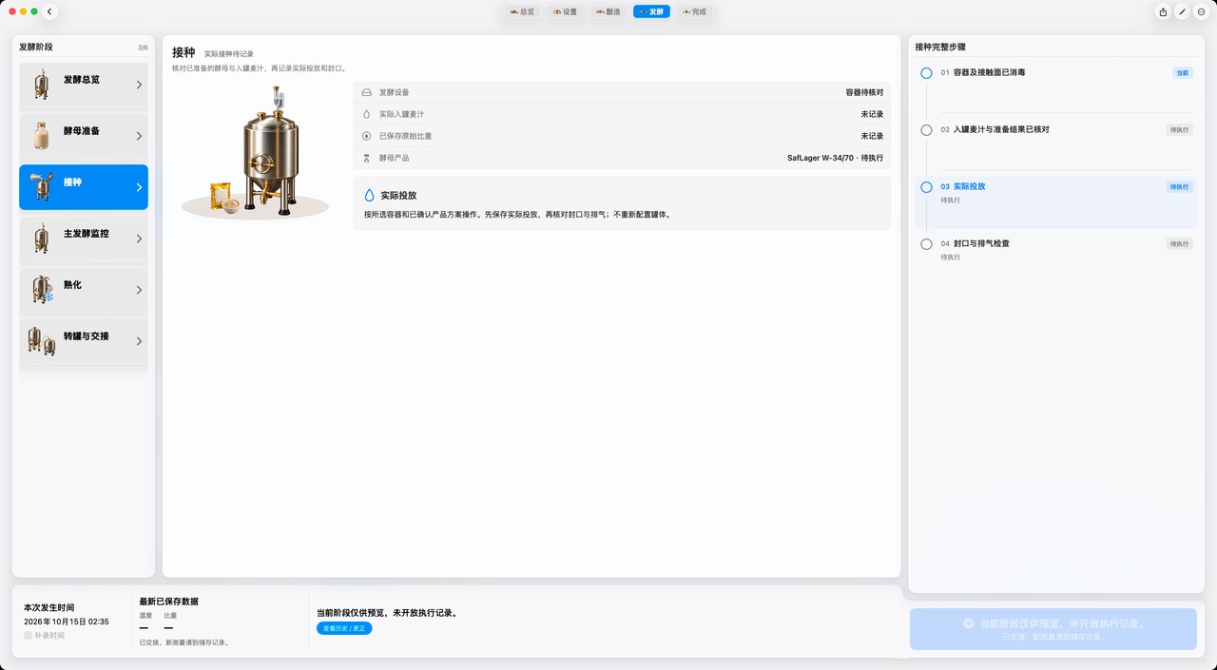
Task: Click the share icon in title bar
Action: 1163,11
